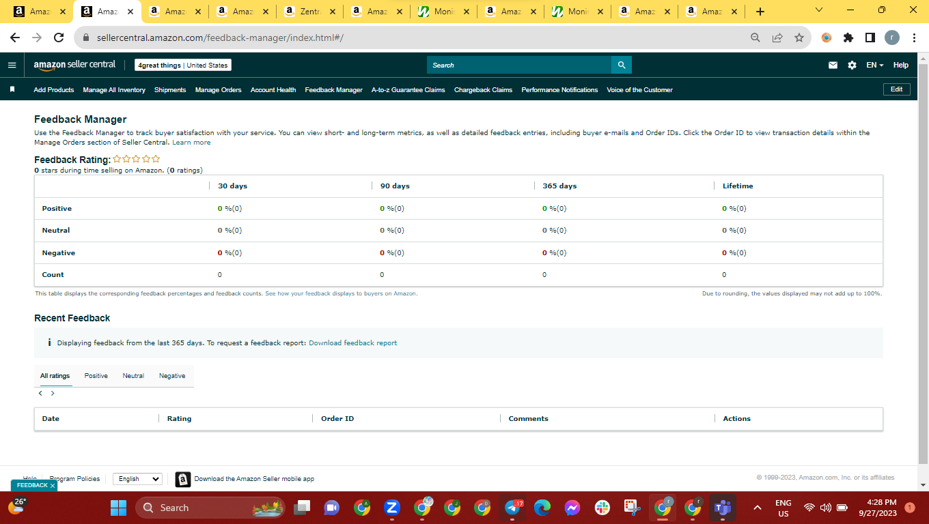This screenshot has width=929, height=524.
Task: Switch to the Positive feedback tab
Action: 96,376
